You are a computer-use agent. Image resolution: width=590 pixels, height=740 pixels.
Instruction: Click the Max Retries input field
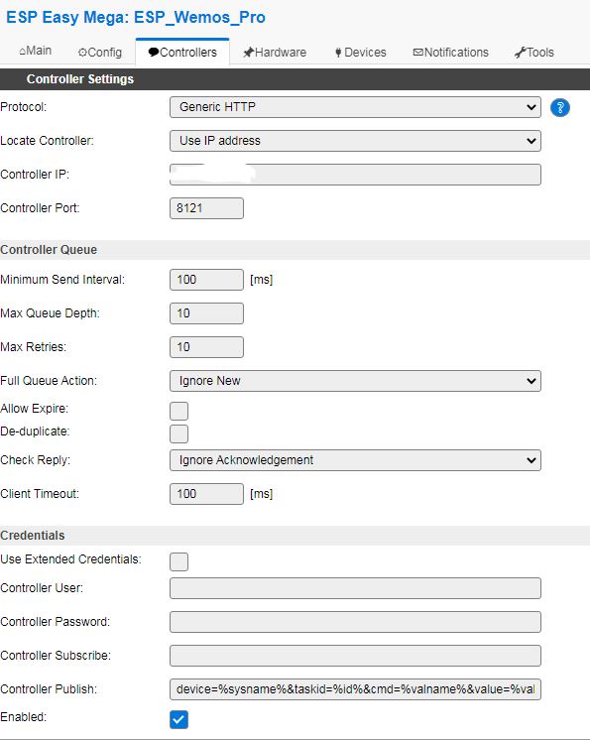pos(206,347)
